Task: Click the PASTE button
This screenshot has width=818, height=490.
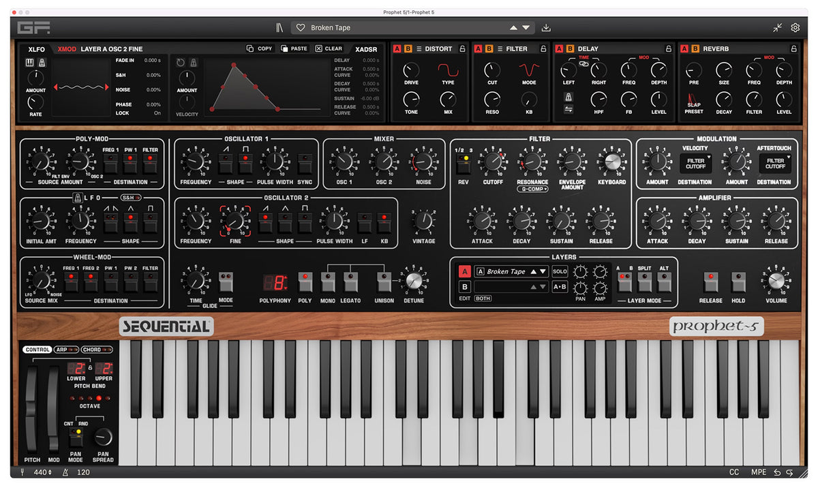Action: [x=294, y=48]
